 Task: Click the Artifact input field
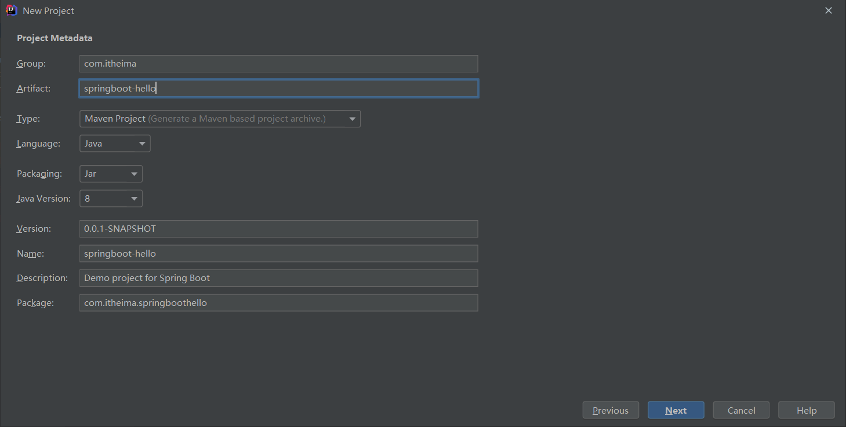pos(278,89)
